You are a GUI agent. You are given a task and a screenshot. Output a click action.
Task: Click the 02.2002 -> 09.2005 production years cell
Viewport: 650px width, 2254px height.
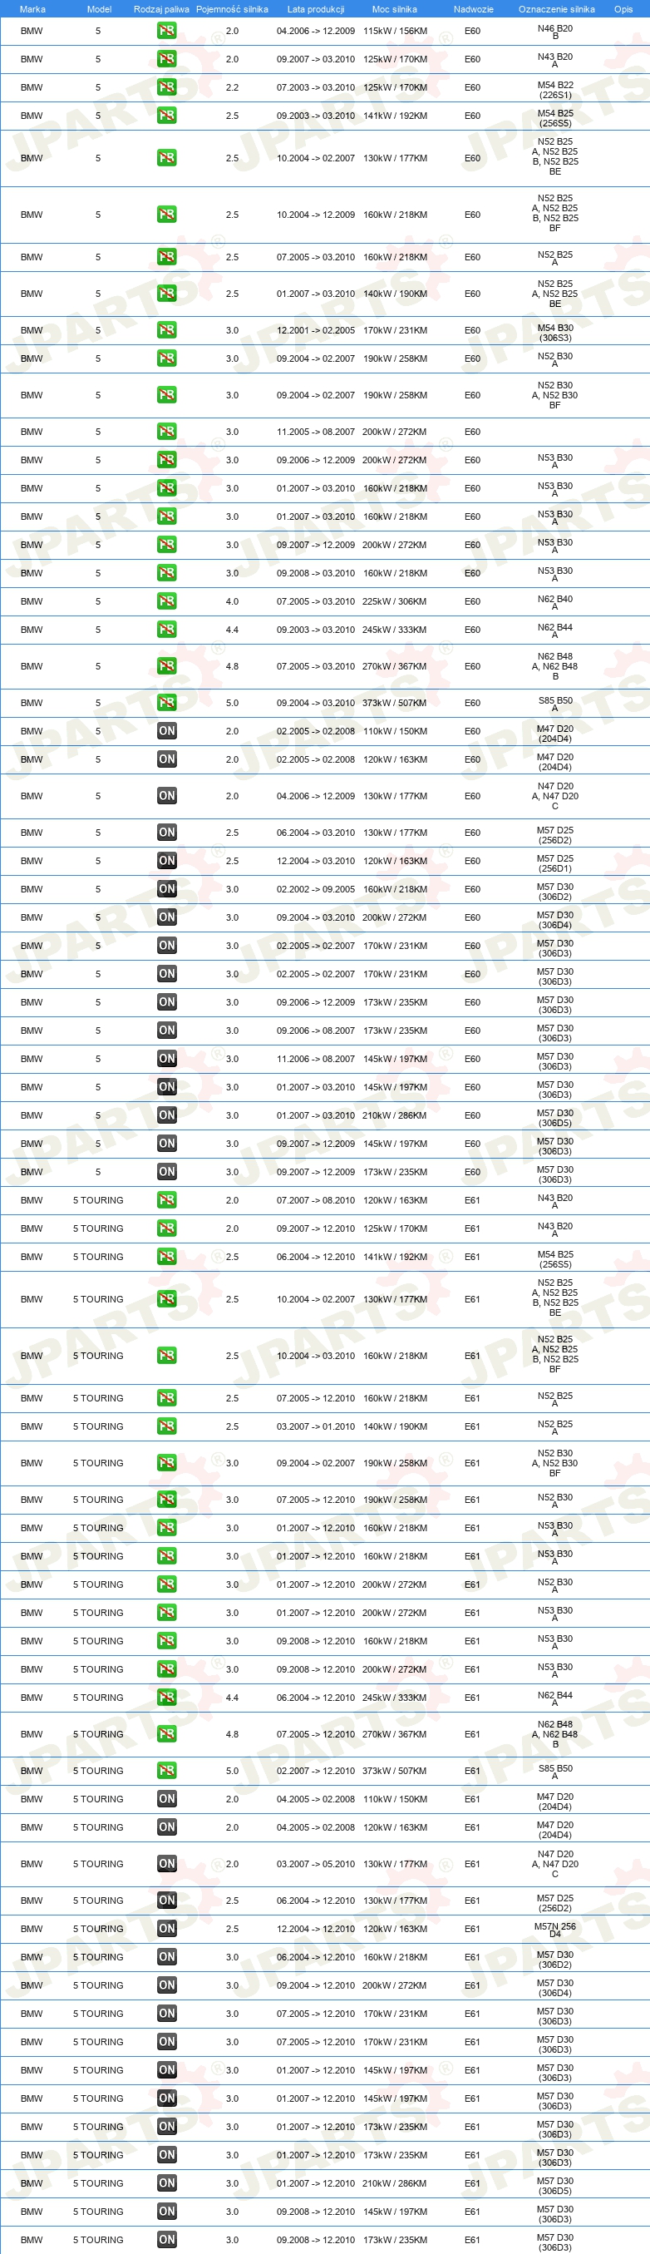316,889
